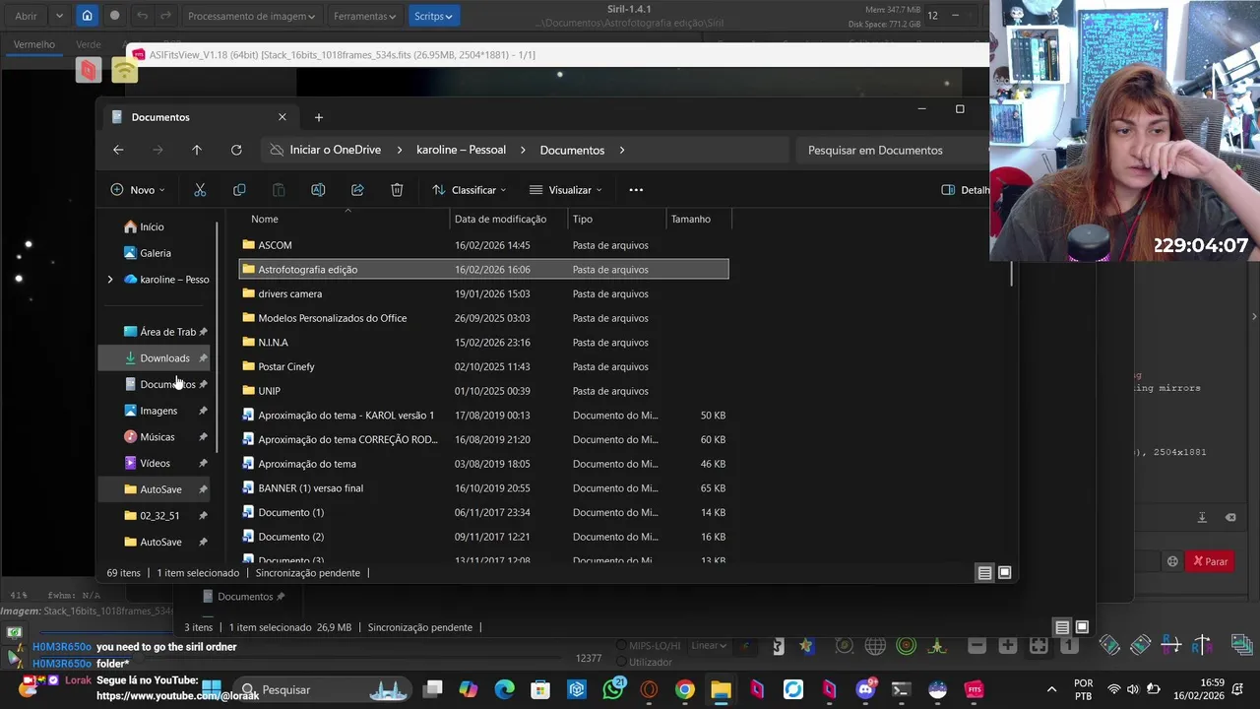1260x709 pixels.
Task: Select the N.I.N.A folder row
Action: point(483,343)
